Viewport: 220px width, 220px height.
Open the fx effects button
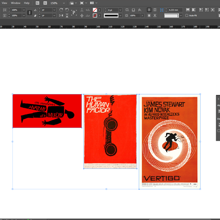click(x=140, y=10)
